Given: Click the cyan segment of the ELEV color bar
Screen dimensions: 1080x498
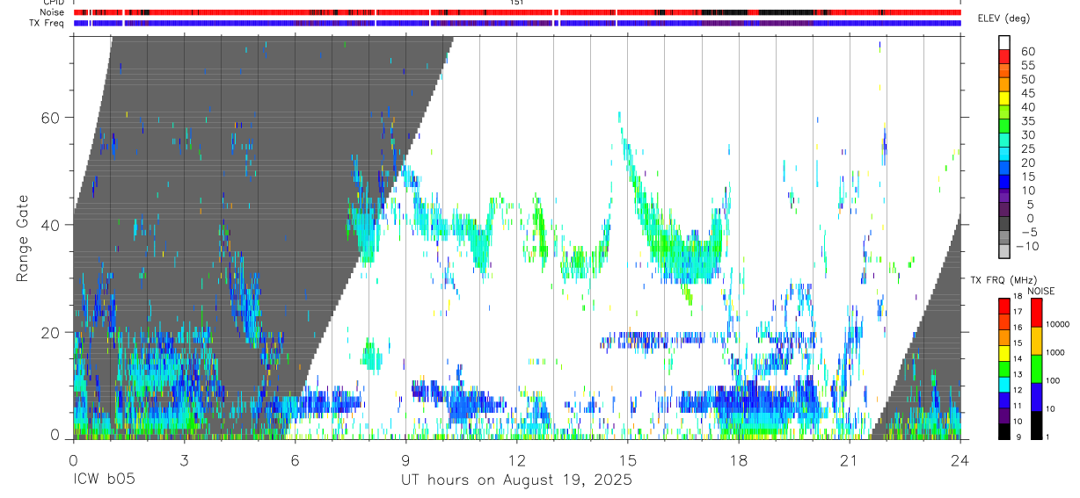Looking at the screenshot, I should [x=1004, y=155].
